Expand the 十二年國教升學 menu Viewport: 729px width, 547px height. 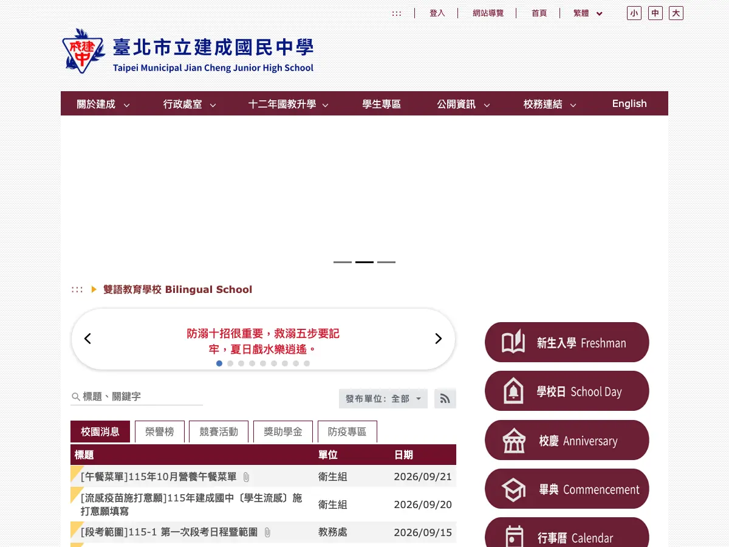click(x=289, y=104)
